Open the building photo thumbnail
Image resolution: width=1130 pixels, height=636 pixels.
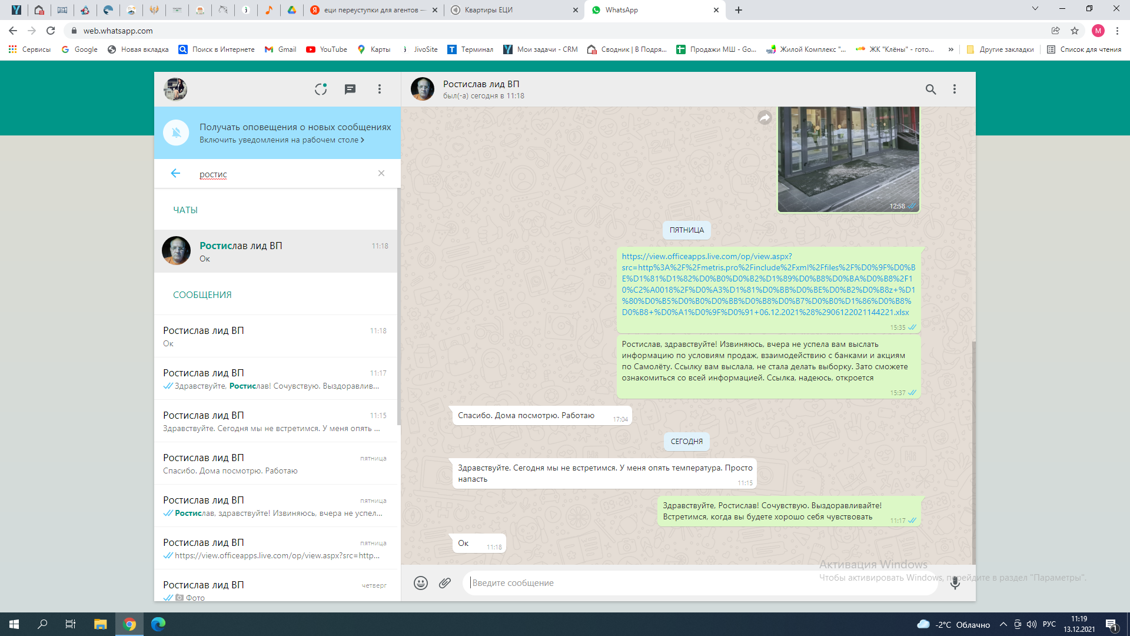848,158
